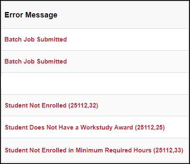Click the "Minimum Required Hours" text
The height and width of the screenshot is (164, 190).
point(113,150)
